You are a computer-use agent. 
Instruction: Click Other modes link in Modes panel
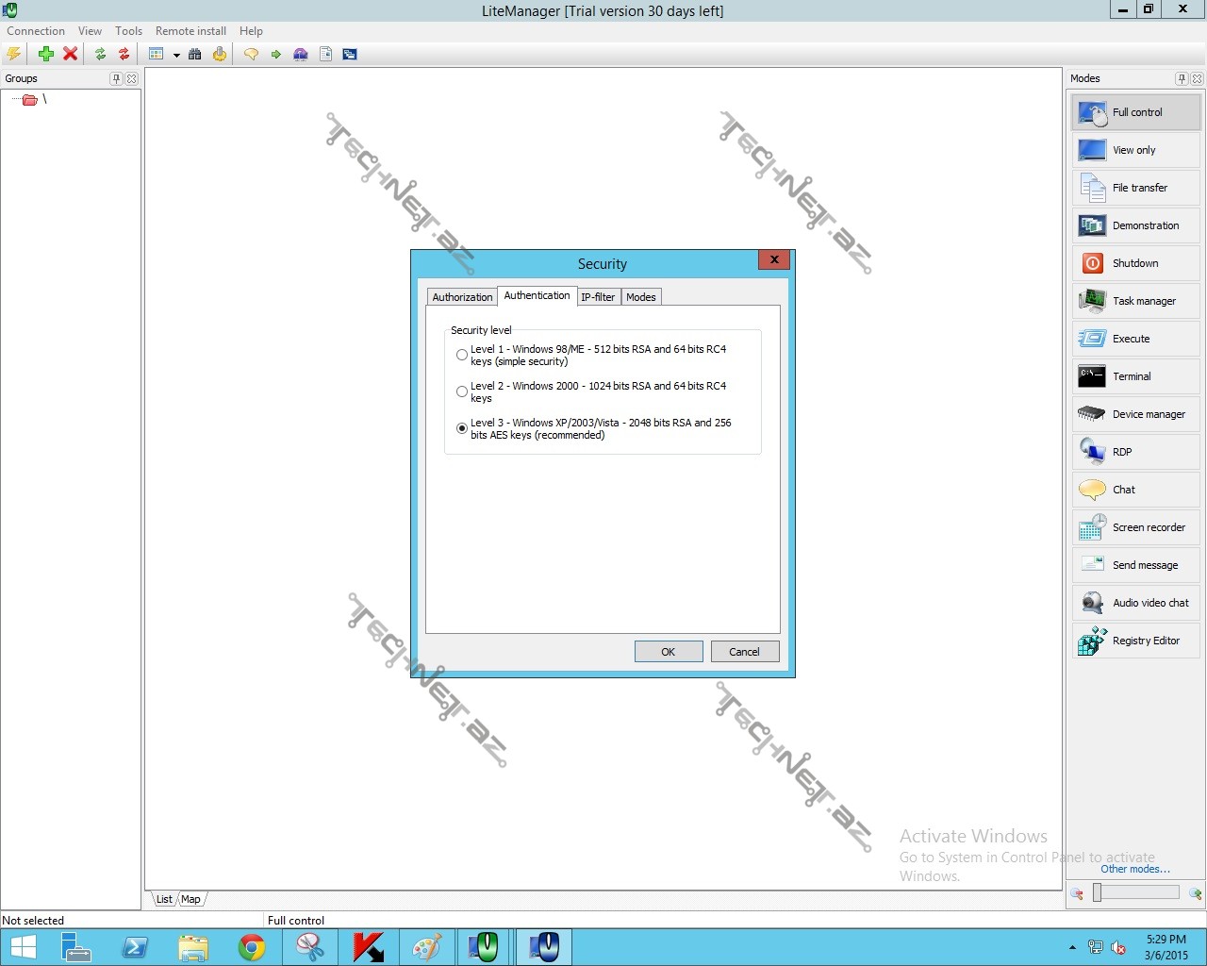[1134, 869]
